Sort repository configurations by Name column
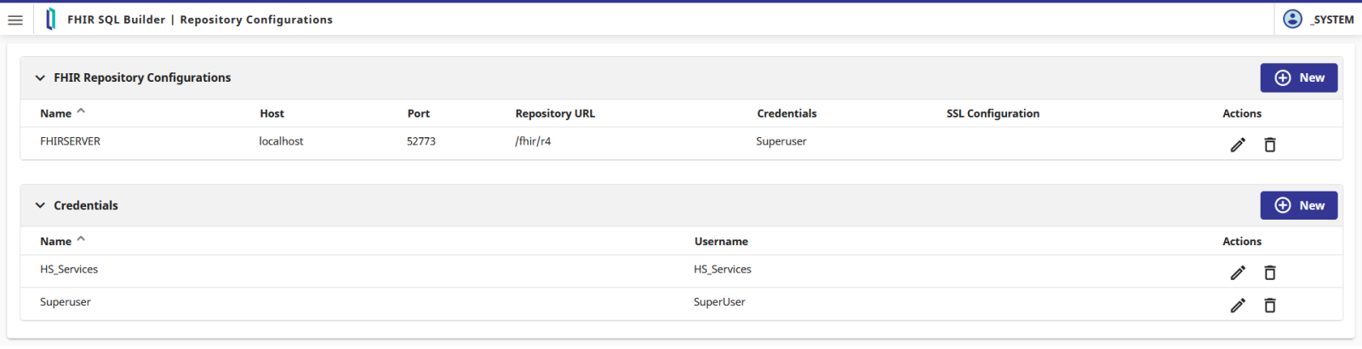 (56, 113)
